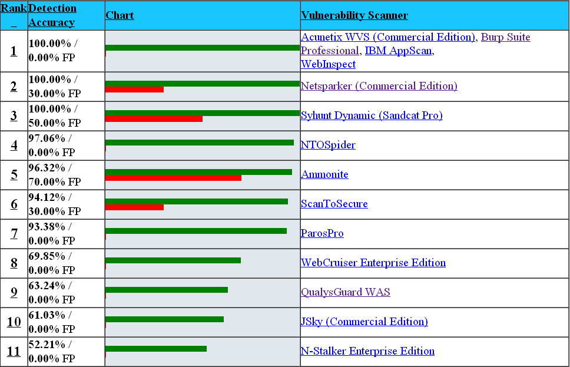Click NTOSpider's green accuracy bar

point(200,143)
